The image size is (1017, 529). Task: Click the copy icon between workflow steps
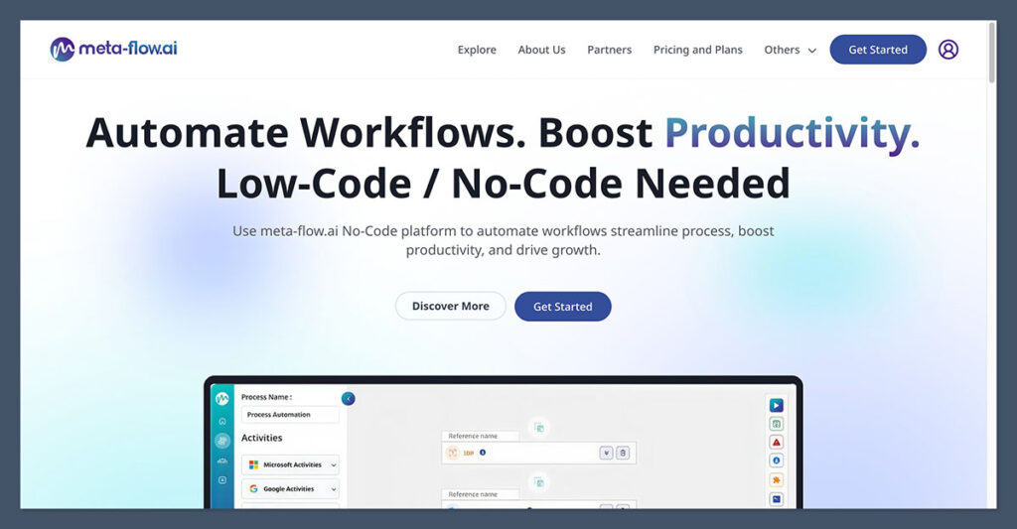click(538, 482)
